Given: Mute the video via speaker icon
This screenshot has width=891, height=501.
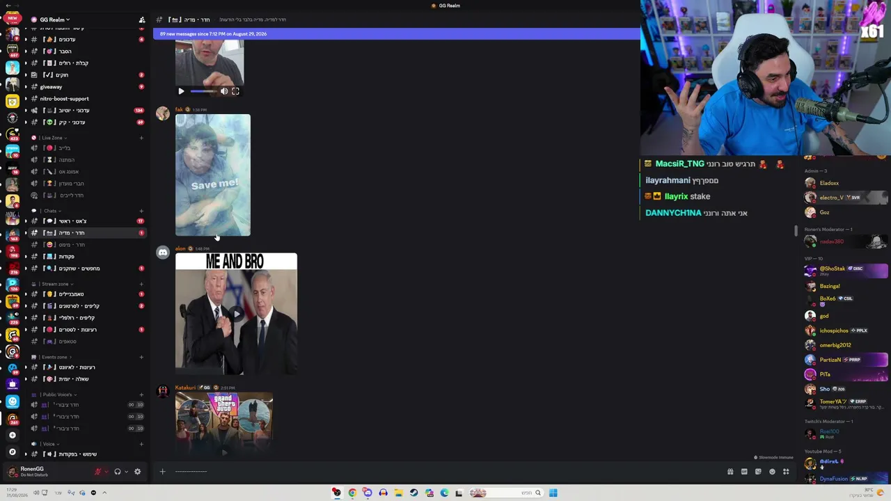Looking at the screenshot, I should (x=224, y=91).
